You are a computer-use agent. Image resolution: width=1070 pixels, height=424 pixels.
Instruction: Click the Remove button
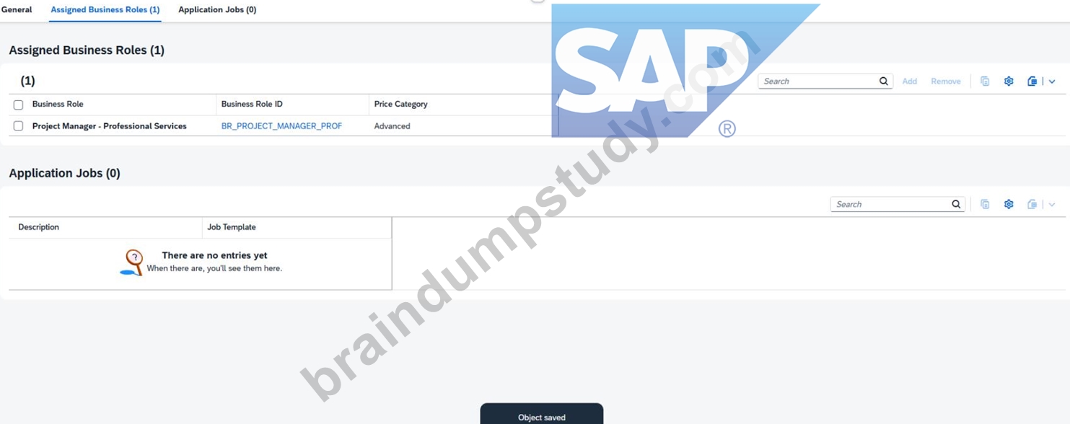(946, 81)
